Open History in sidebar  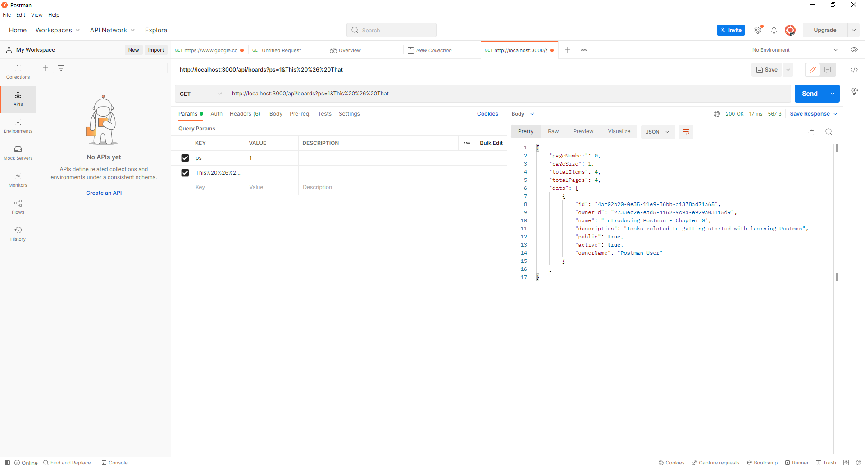[x=18, y=234]
